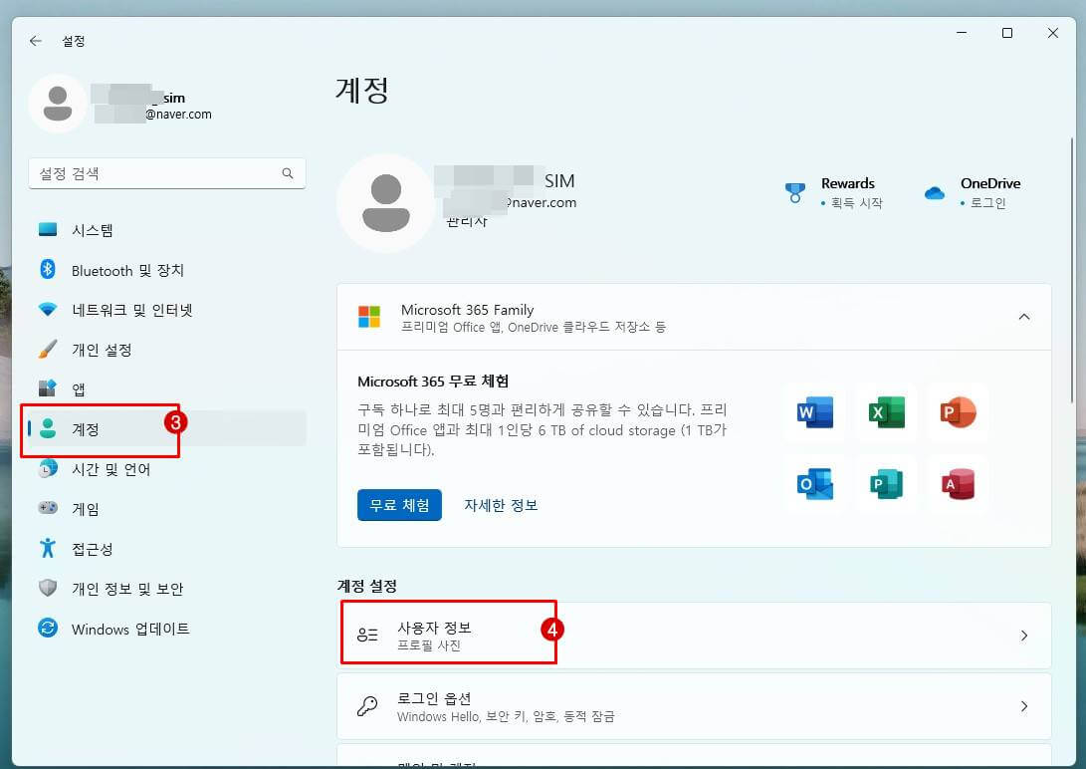The image size is (1086, 769).
Task: Select the 게임 controller icon in sidebar
Action: (48, 509)
